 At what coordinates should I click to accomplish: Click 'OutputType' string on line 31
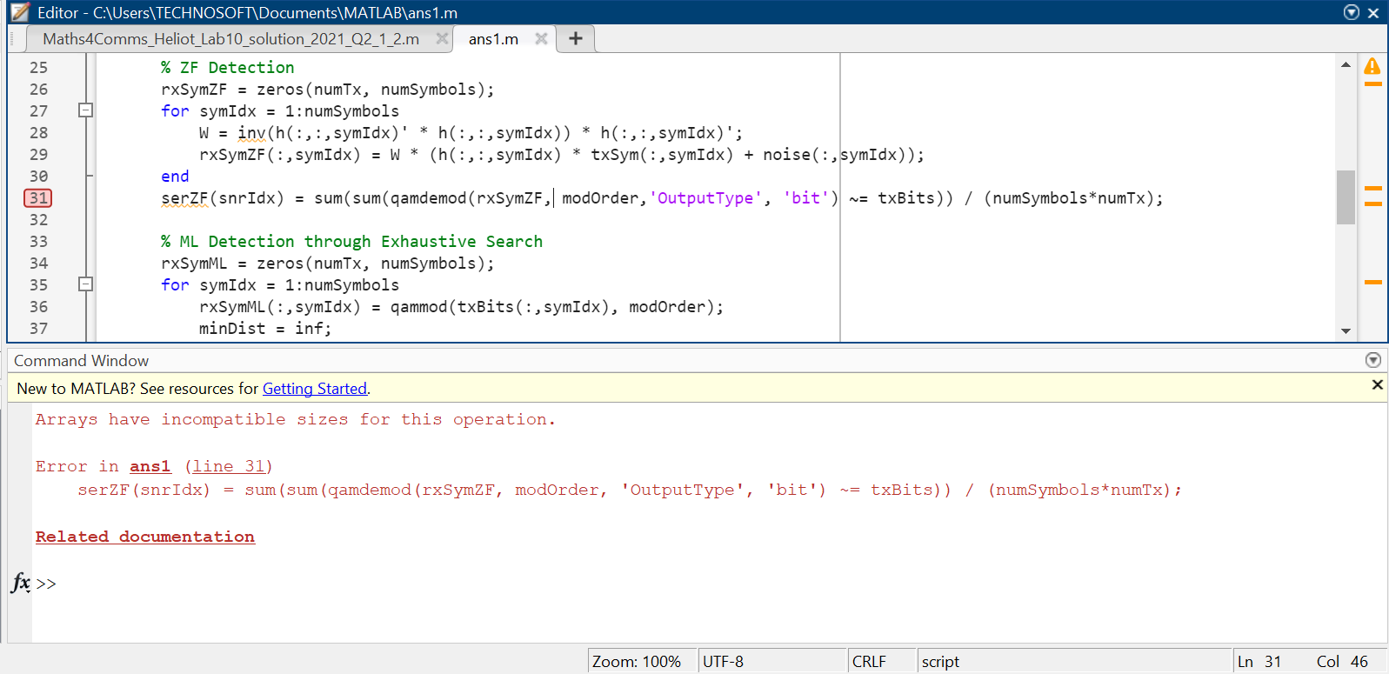tap(705, 197)
